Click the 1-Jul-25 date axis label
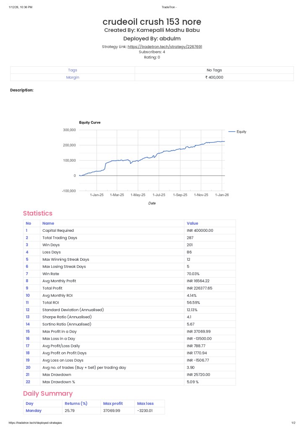304x430 pixels. point(159,195)
